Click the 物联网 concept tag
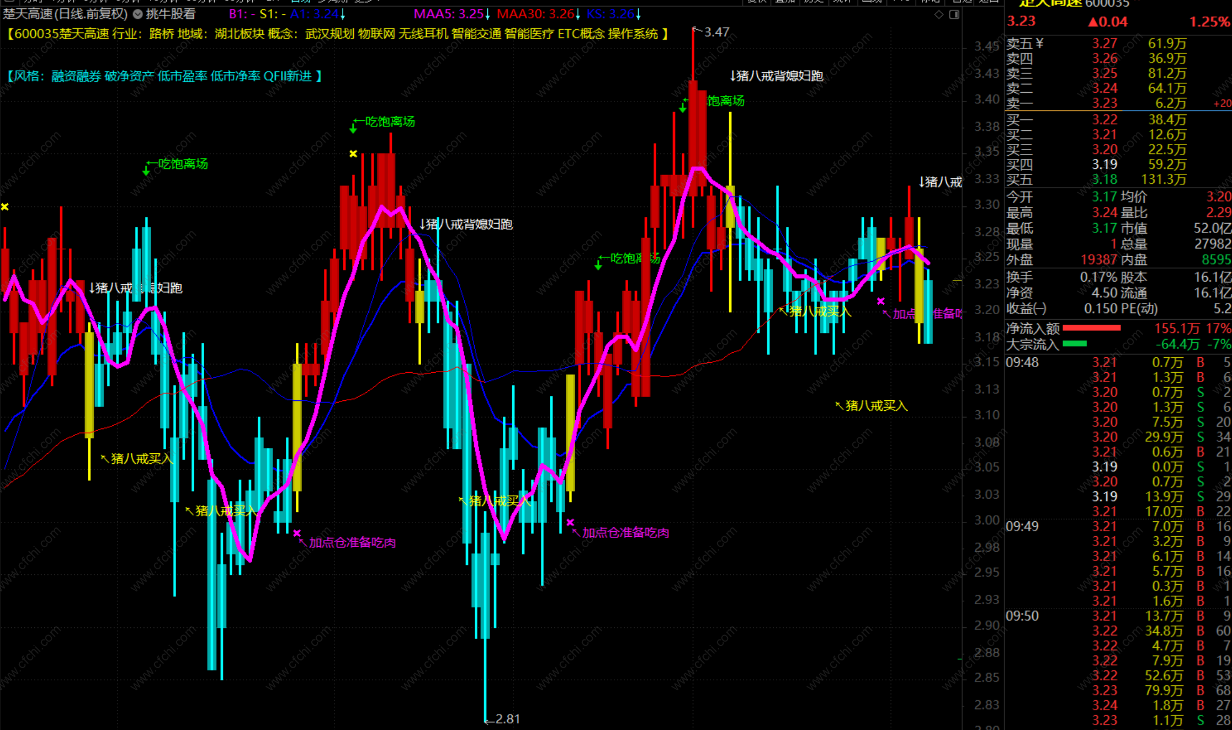This screenshot has height=730, width=1232. (376, 34)
